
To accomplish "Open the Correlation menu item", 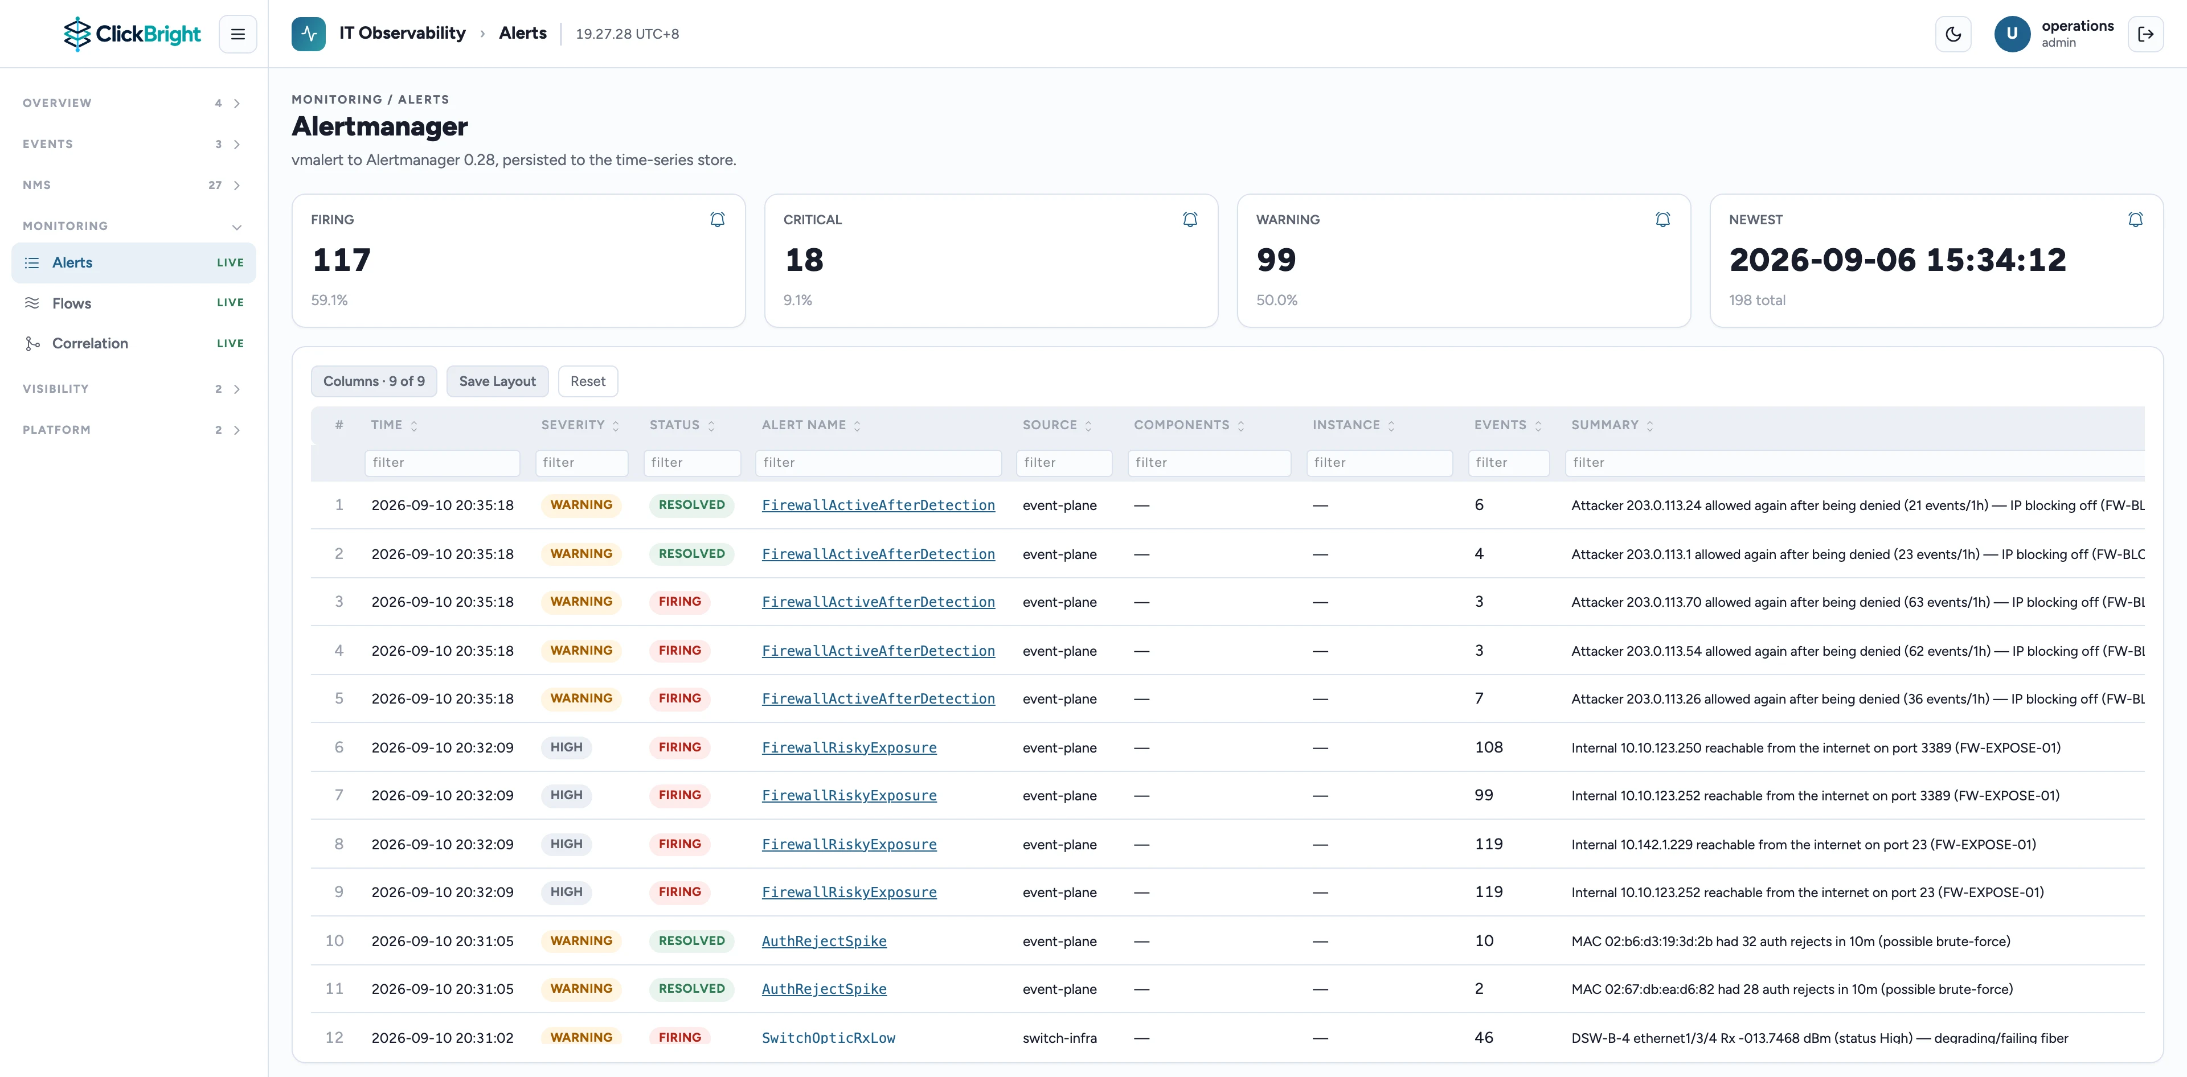I will pos(133,344).
